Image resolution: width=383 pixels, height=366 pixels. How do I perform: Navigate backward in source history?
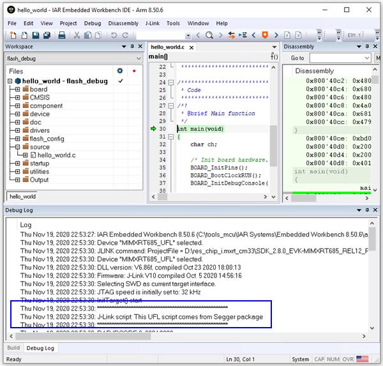coord(287,36)
